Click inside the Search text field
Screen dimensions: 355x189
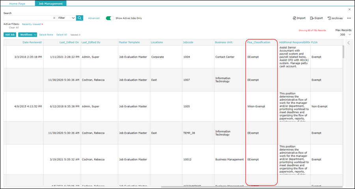pos(28,18)
